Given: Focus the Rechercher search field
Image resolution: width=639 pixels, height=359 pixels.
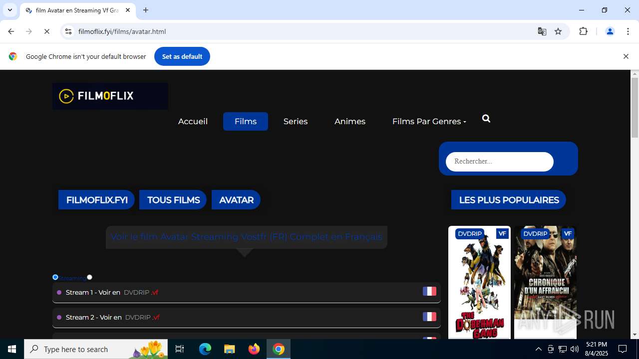Looking at the screenshot, I should [x=500, y=162].
